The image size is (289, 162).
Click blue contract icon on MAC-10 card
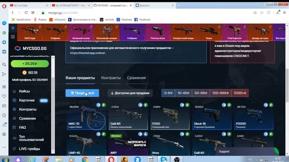point(98,105)
